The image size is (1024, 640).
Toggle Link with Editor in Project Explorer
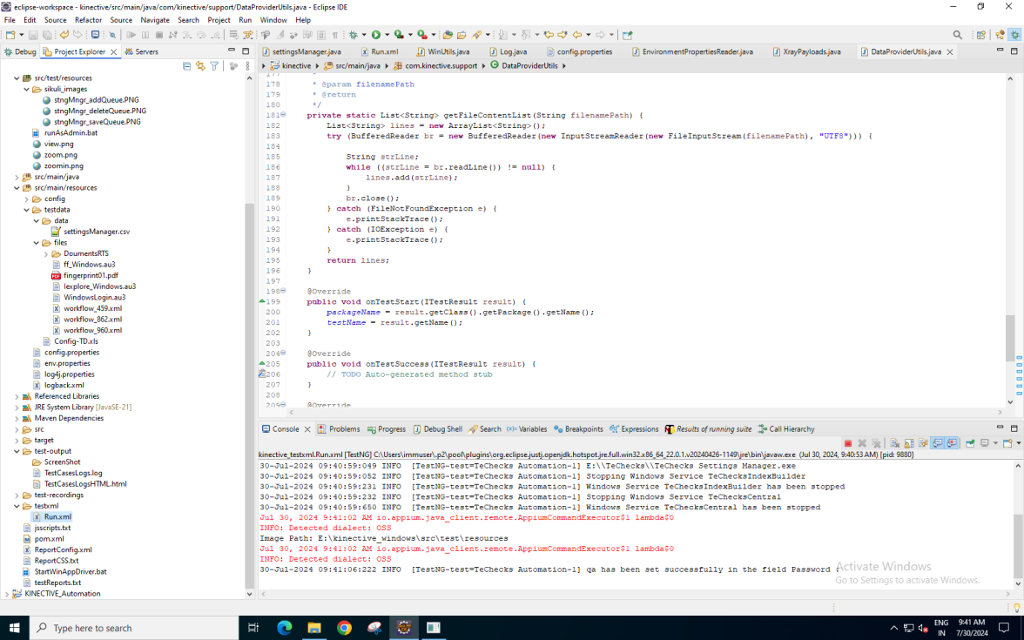click(x=201, y=66)
